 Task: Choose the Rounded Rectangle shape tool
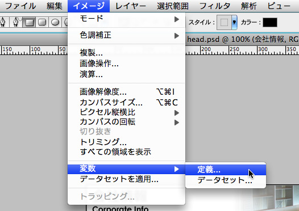point(42,22)
